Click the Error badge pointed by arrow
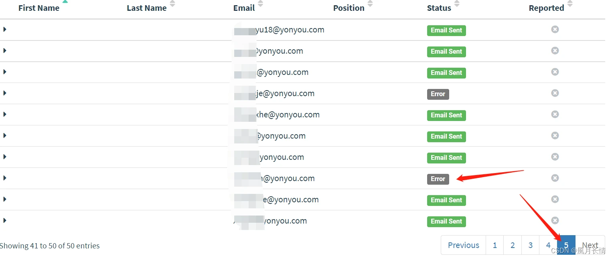The image size is (612, 258). 438,179
